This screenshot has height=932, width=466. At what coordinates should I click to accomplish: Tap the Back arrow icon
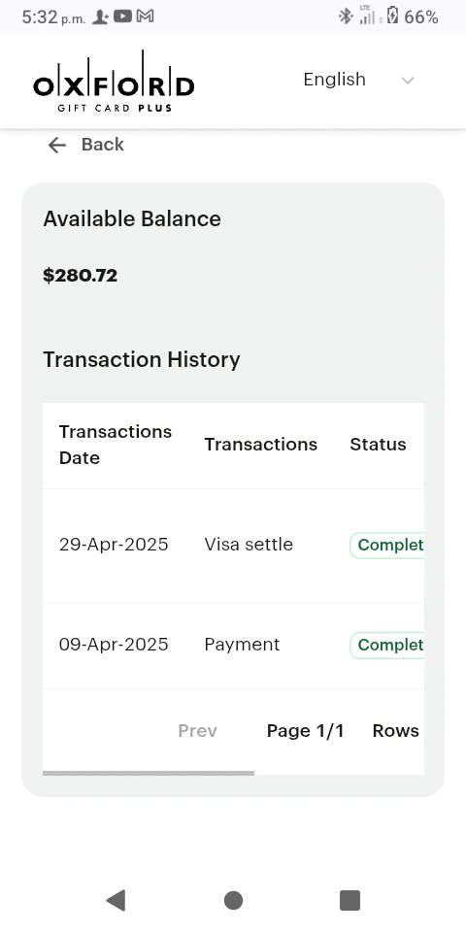point(57,145)
